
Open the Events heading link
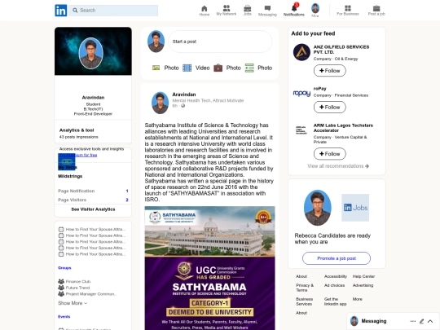coord(64,316)
